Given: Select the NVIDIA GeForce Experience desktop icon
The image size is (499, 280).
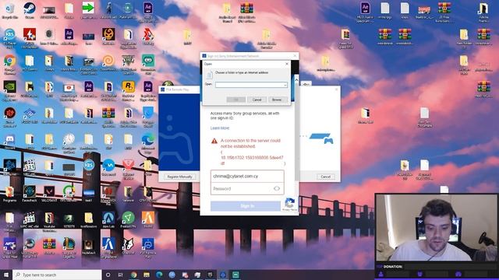Looking at the screenshot, I should pyautogui.click(x=9, y=89).
